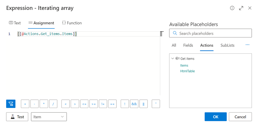258x127 pixels.
Task: Expand the dialog with the maximize arrows
Action: click(x=241, y=8)
